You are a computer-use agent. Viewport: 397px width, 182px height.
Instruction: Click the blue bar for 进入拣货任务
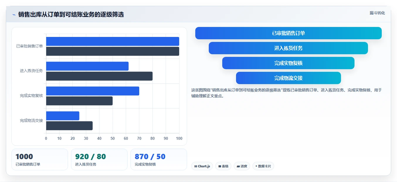click(x=87, y=66)
